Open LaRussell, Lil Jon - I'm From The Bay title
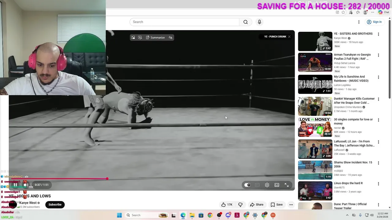Image resolution: width=392 pixels, height=220 pixels. pos(354,143)
